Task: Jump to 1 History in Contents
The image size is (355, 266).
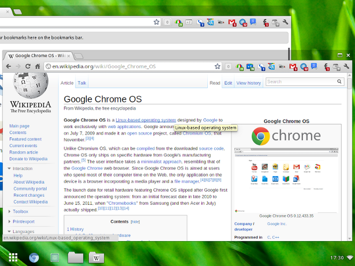Action: pos(75,229)
